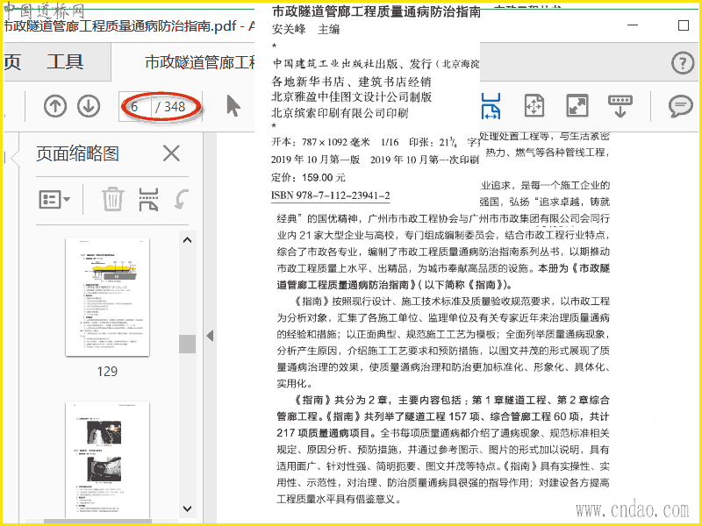
Task: Click the page number field showing 6
Action: 135,107
